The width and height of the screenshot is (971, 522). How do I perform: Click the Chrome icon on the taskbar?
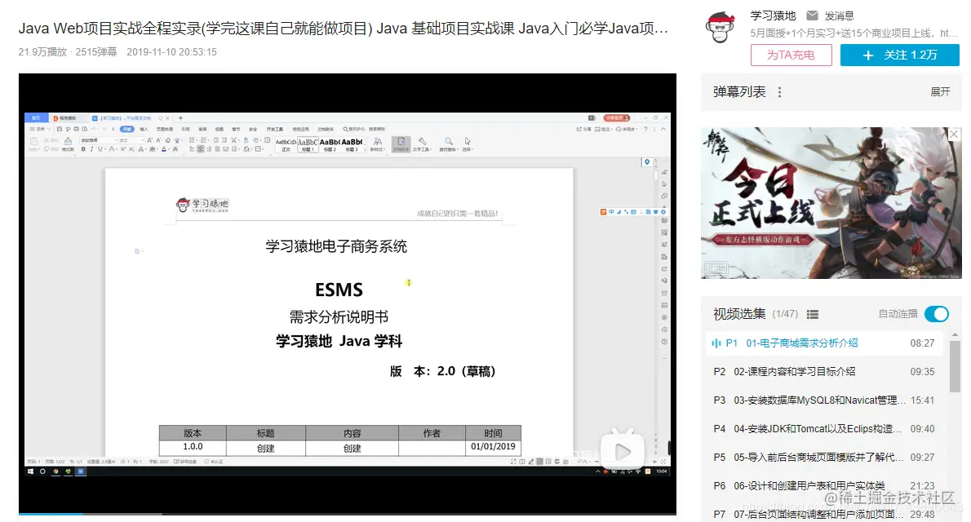(x=55, y=471)
